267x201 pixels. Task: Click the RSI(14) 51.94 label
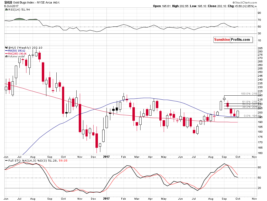click(19, 9)
